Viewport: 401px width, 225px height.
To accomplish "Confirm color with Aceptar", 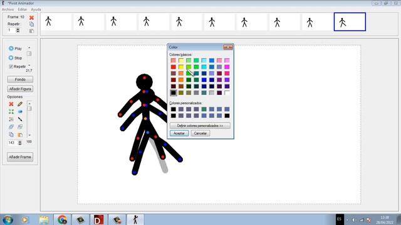I will 179,133.
